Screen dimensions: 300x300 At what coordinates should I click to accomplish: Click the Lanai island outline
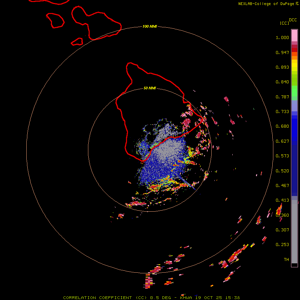point(55,20)
